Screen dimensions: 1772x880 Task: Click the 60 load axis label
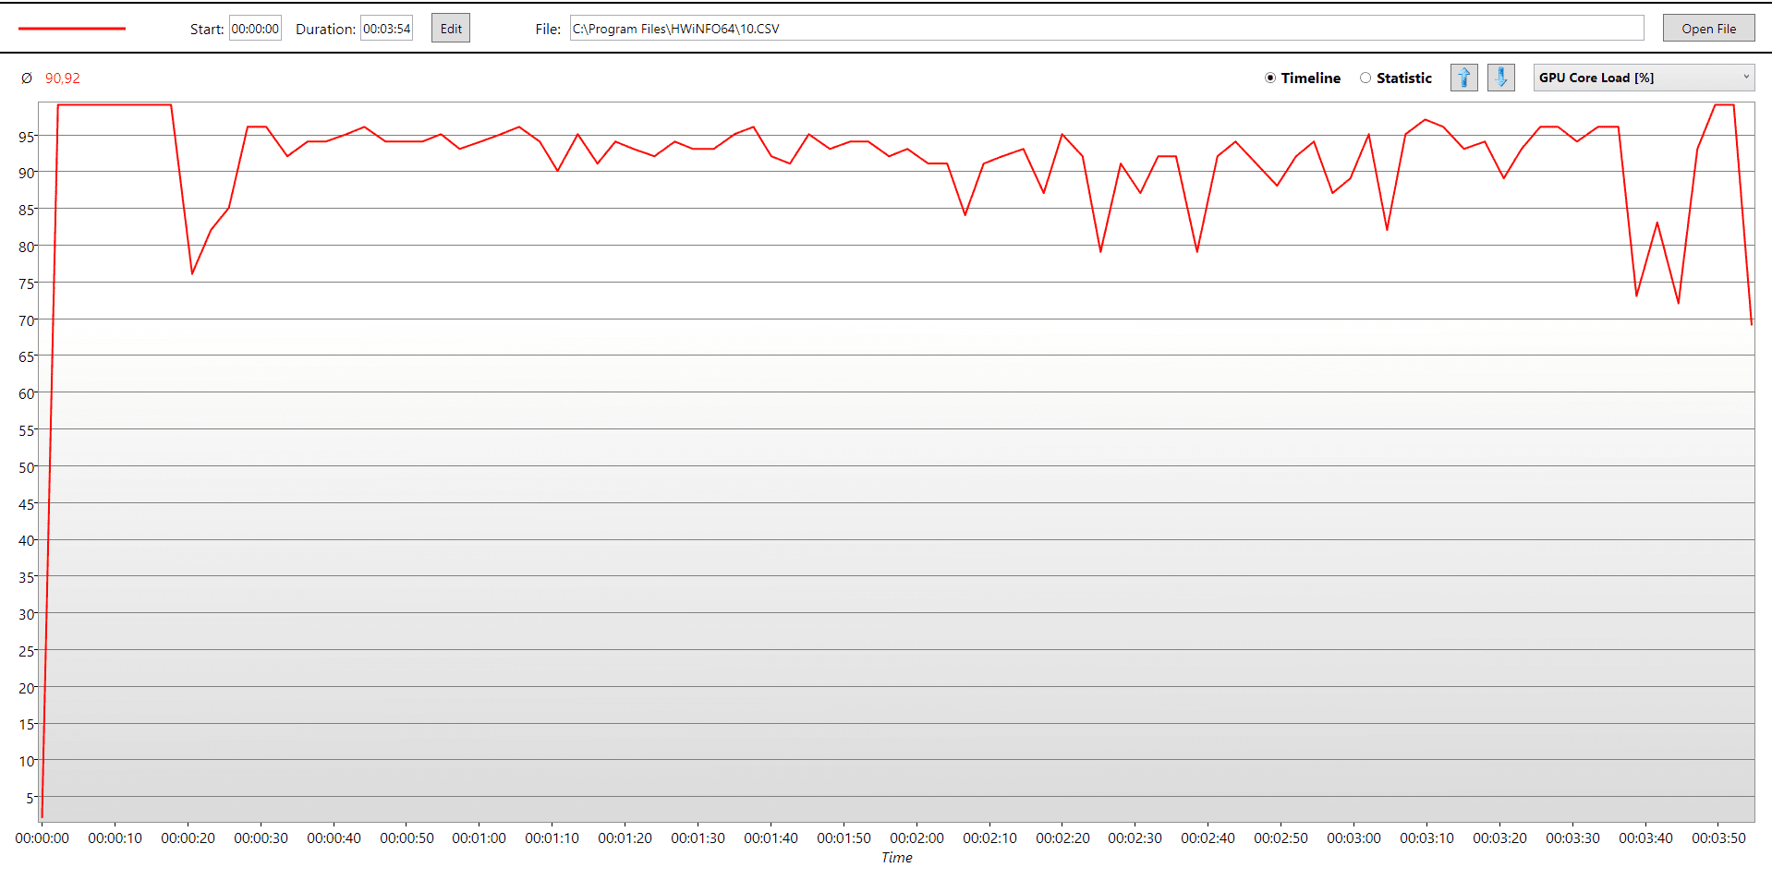pos(27,393)
